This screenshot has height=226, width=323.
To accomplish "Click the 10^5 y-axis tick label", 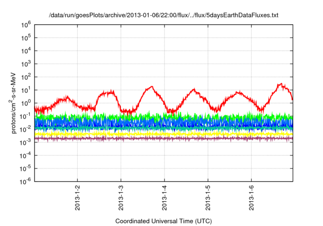I will (26, 38).
